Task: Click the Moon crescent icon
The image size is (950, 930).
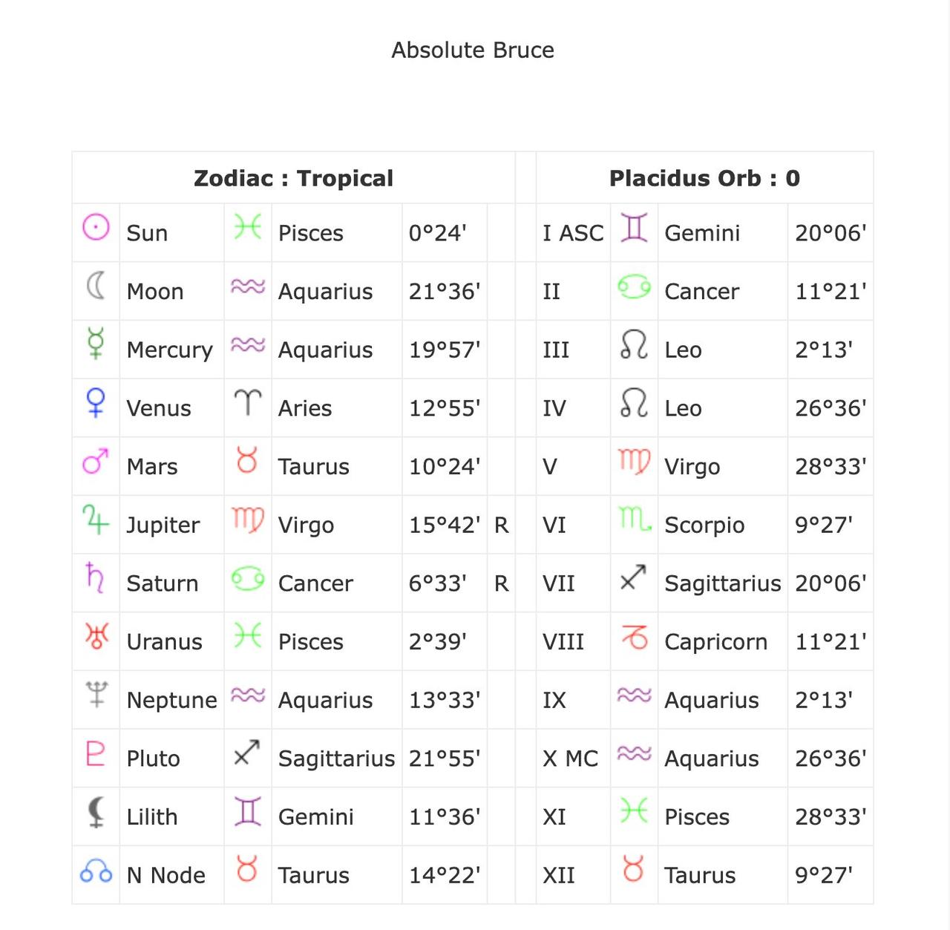Action: [x=96, y=286]
